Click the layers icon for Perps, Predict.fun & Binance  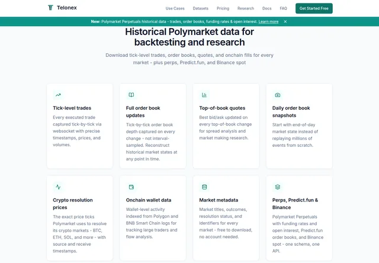(278, 187)
